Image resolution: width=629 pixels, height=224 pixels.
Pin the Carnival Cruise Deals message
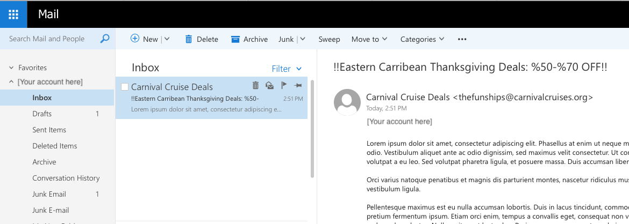(298, 85)
